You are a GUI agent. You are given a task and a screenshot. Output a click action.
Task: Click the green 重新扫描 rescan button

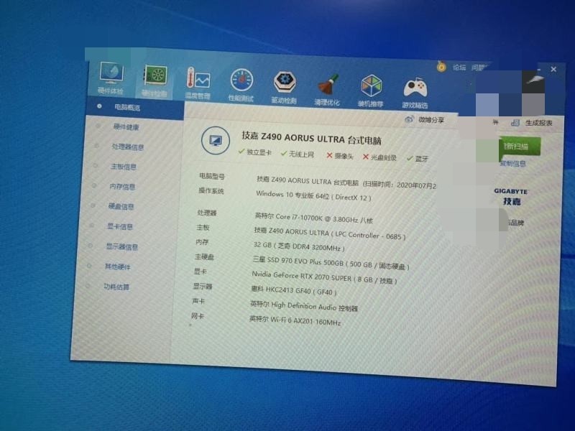[x=520, y=147]
